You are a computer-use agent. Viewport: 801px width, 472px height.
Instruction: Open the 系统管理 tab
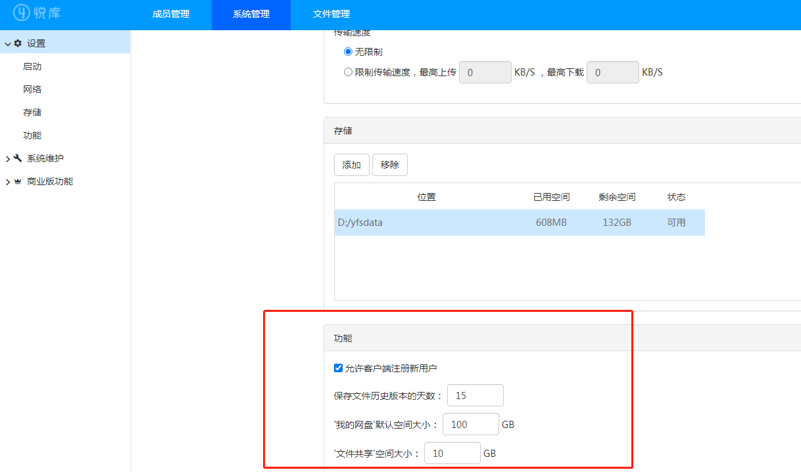pyautogui.click(x=251, y=14)
